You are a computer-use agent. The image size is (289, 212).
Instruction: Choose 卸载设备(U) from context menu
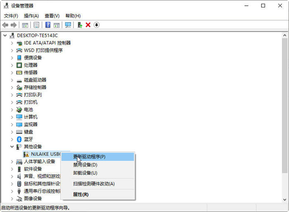click(98, 173)
